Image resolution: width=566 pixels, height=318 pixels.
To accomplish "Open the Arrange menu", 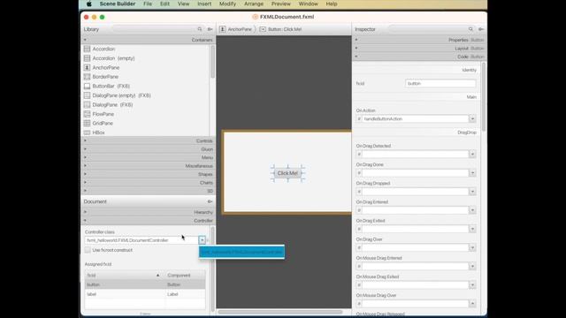I will point(254,4).
